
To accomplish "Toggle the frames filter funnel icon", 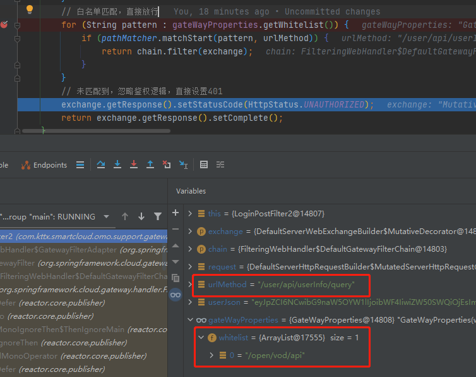I will tap(158, 216).
